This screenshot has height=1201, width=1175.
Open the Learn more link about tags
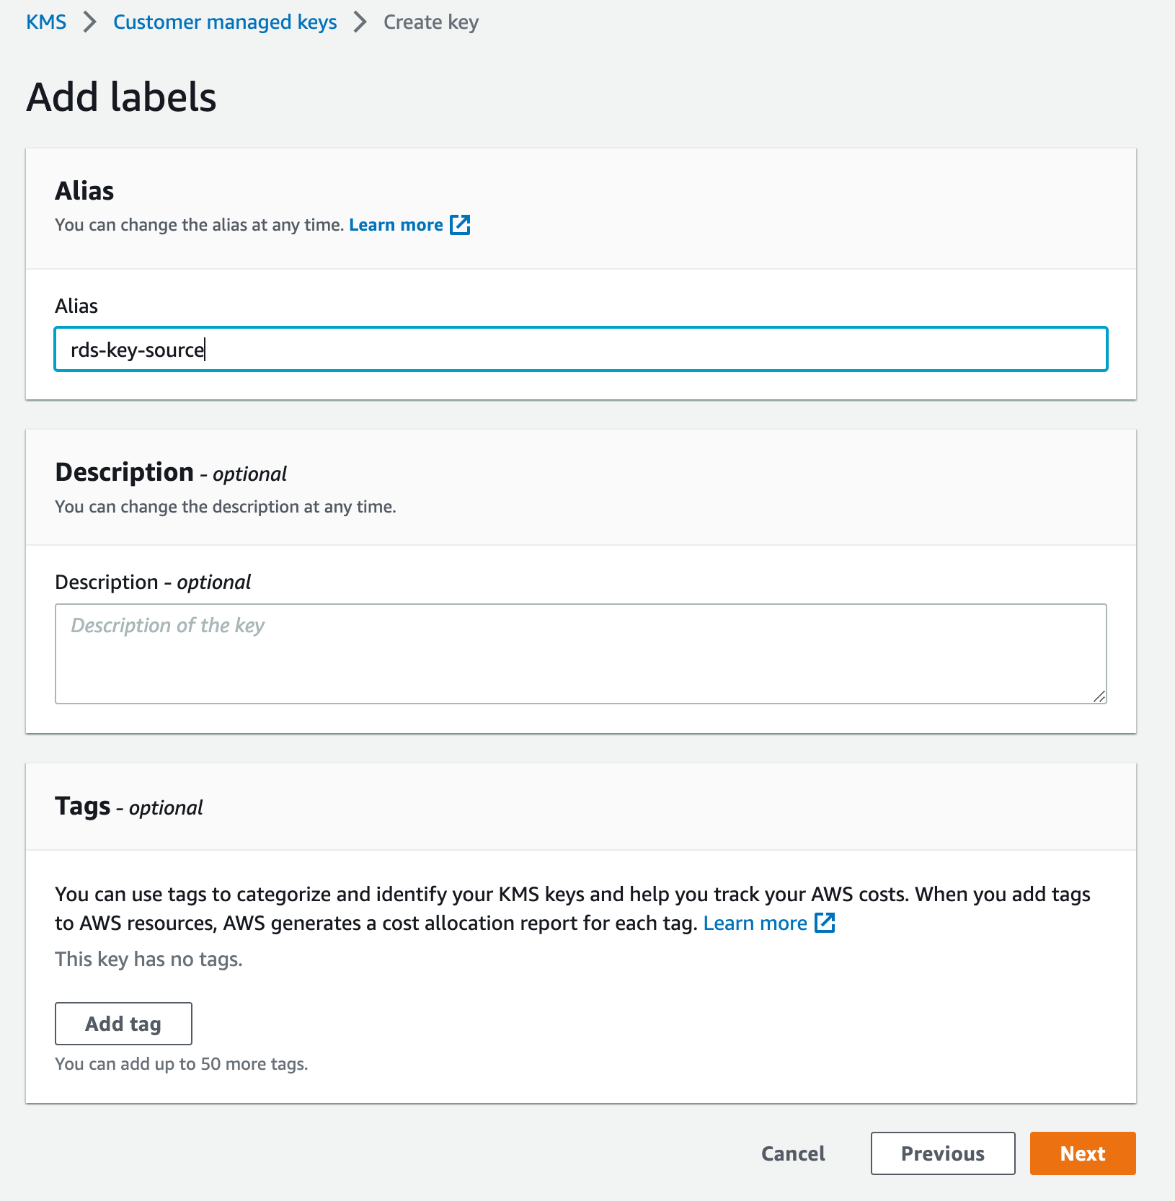pyautogui.click(x=755, y=923)
